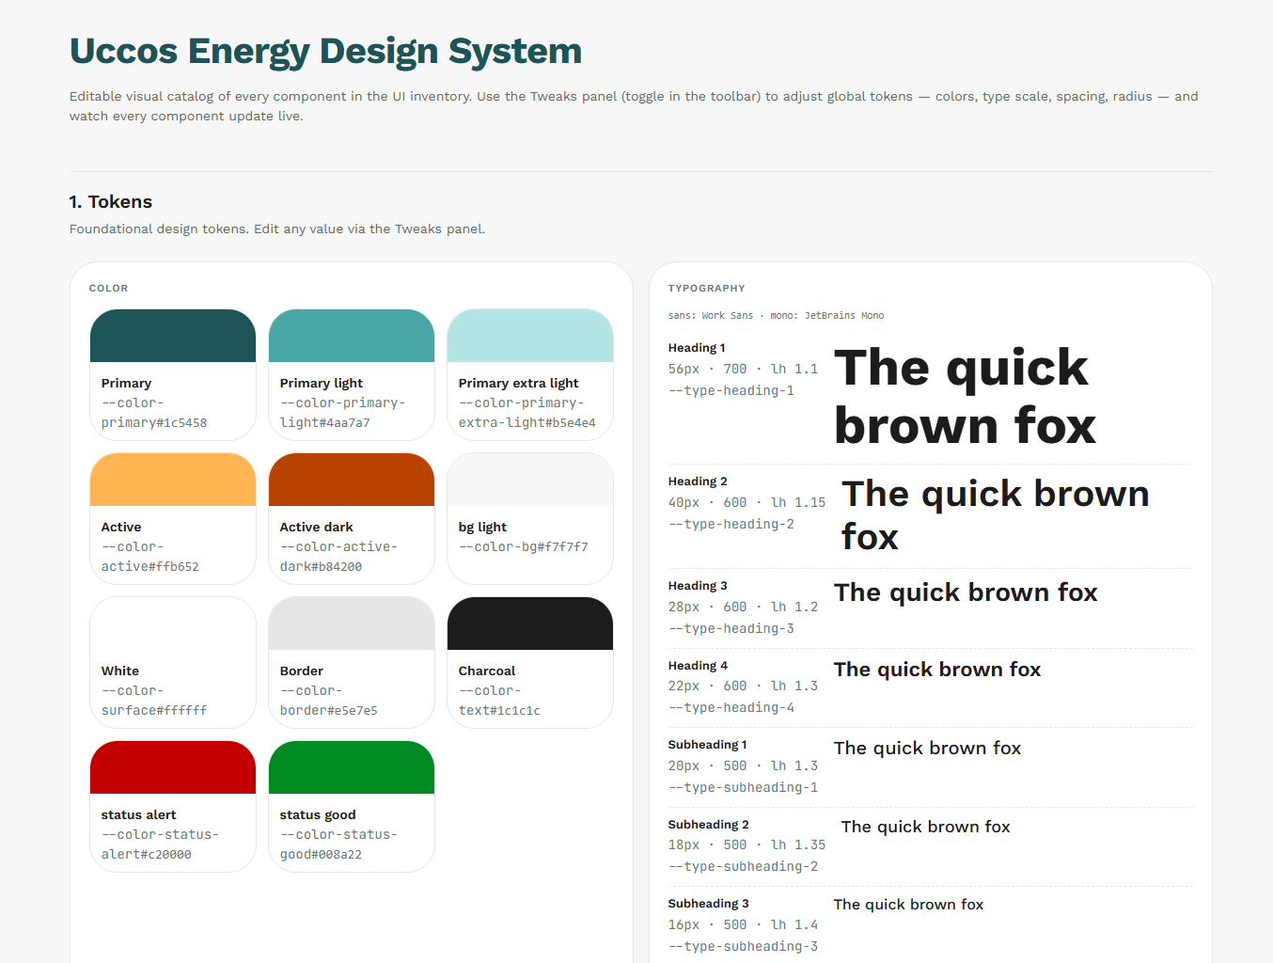Click the 'Foundational design tokens' description line

click(x=277, y=229)
